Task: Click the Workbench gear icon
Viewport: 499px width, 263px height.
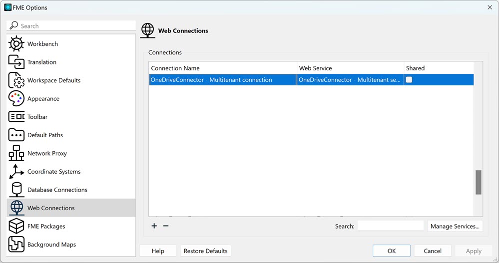Action: (x=16, y=44)
